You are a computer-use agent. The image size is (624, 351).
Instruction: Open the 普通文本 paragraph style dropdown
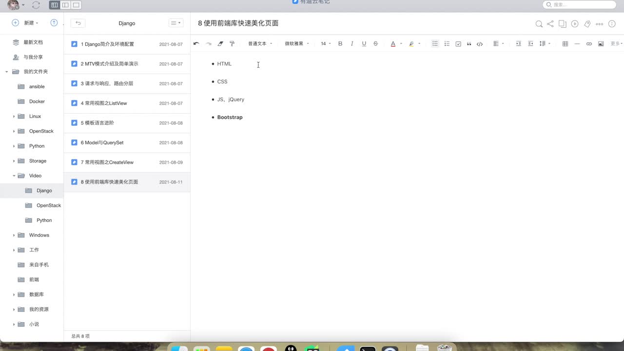260,44
